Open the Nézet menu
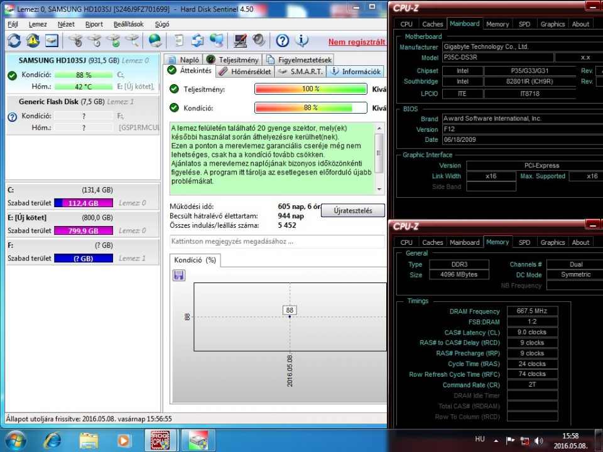This screenshot has width=603, height=452. coord(66,24)
